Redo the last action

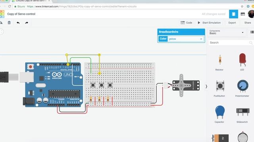pyautogui.click(x=27, y=23)
